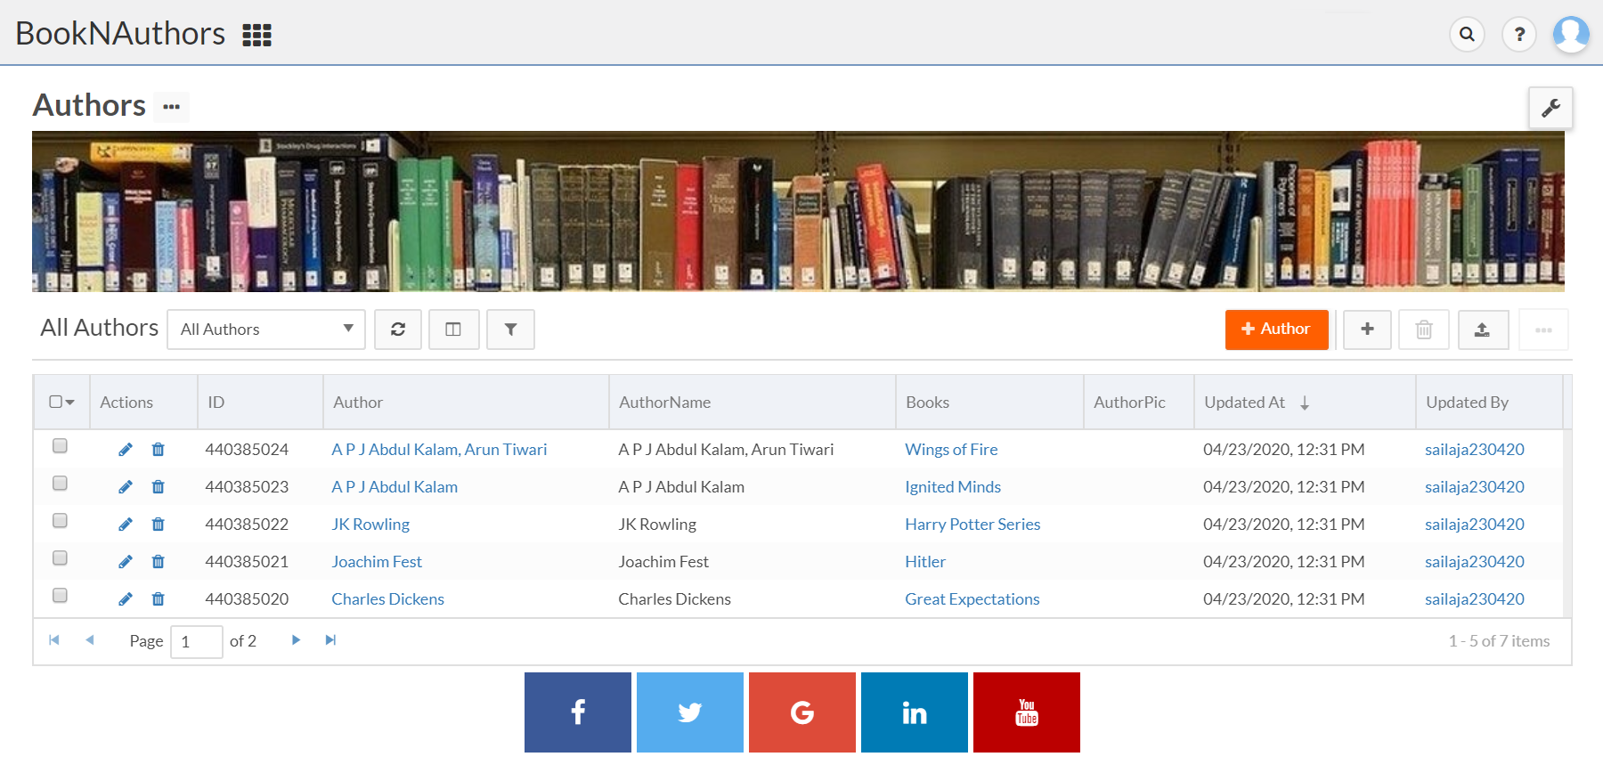
Task: Delete the Charles Dickens row via trash icon
Action: point(158,599)
